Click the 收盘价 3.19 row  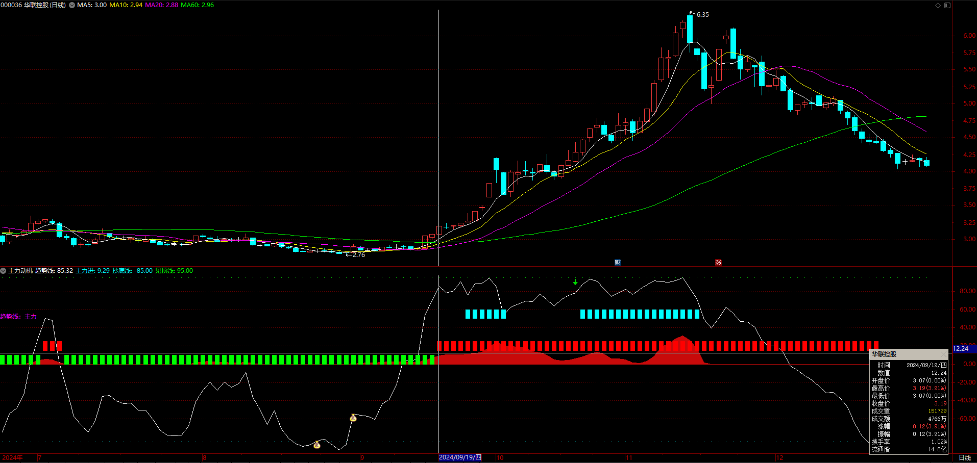point(909,403)
